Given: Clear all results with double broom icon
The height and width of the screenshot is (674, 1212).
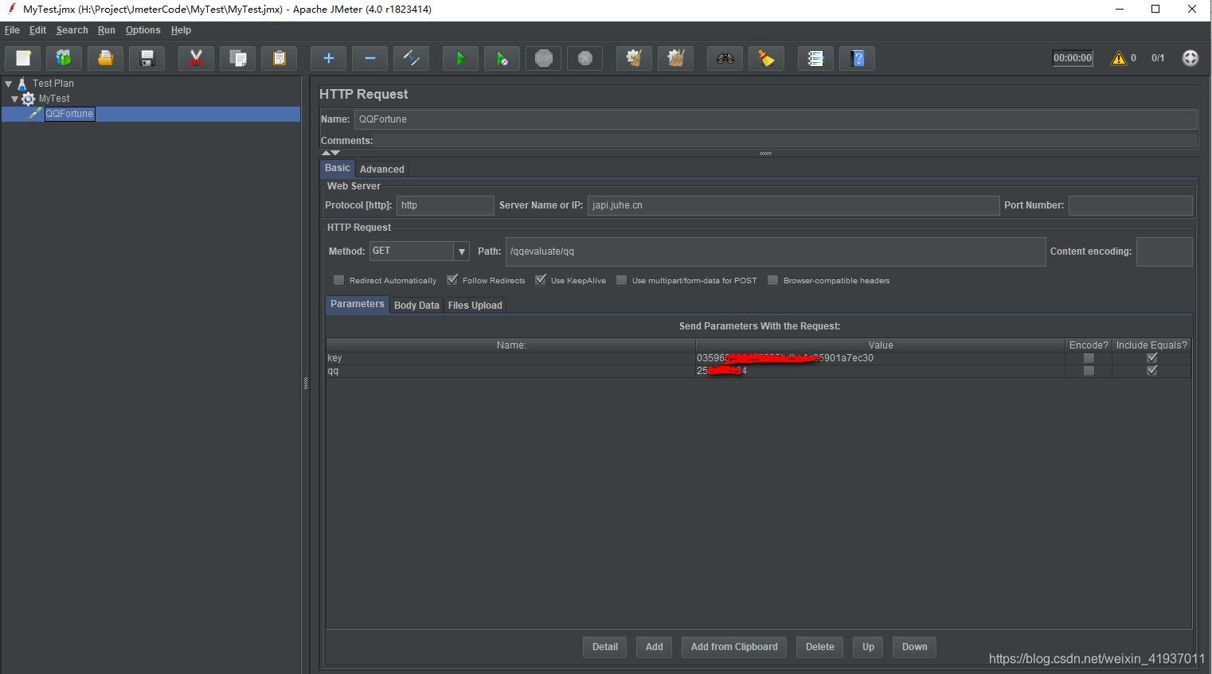Looking at the screenshot, I should (x=675, y=58).
